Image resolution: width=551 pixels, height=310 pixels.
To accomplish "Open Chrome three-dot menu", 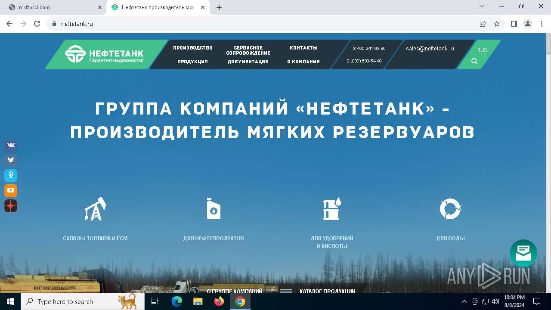I will pos(542,24).
